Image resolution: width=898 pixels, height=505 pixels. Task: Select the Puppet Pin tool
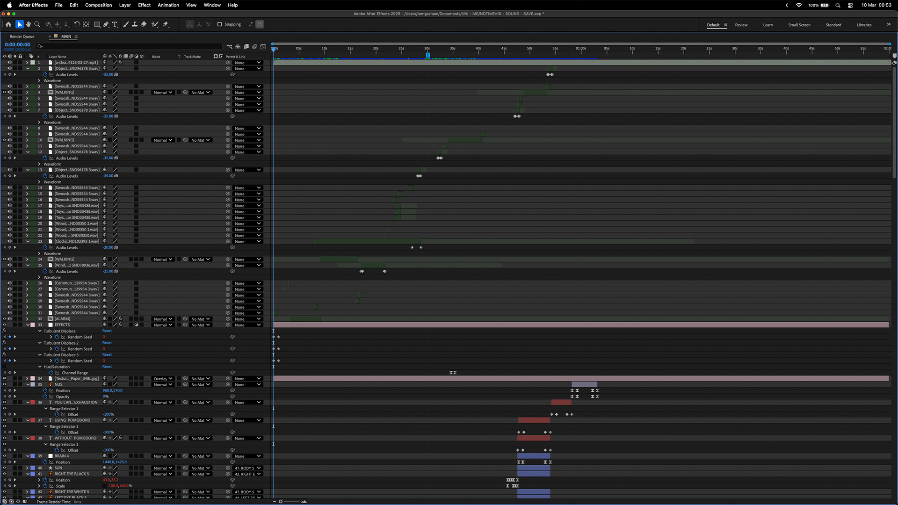click(166, 24)
